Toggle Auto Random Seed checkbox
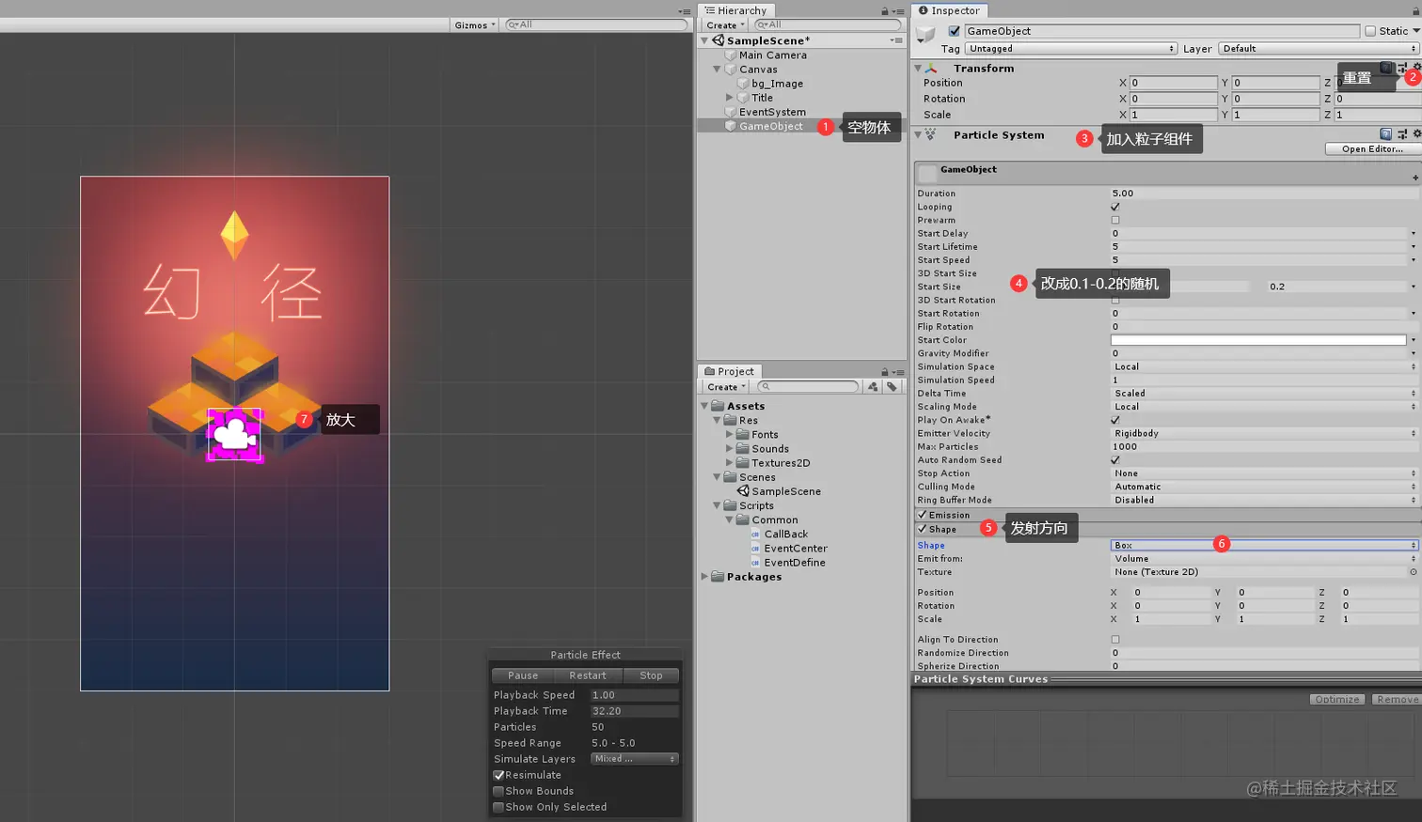Screen dimensions: 1422x822 coord(1115,460)
